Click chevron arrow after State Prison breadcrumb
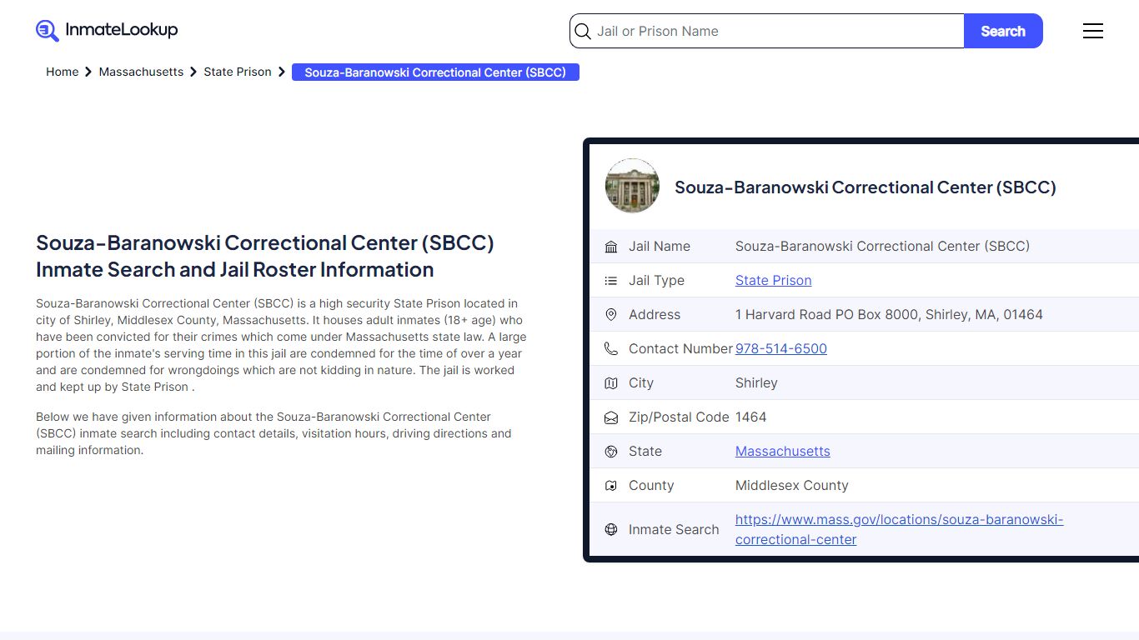The height and width of the screenshot is (640, 1139). 282,72
